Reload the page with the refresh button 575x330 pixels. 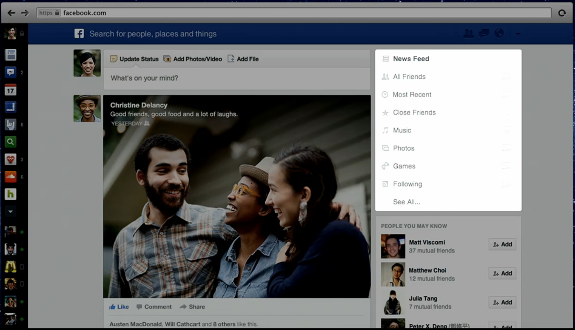(x=562, y=13)
